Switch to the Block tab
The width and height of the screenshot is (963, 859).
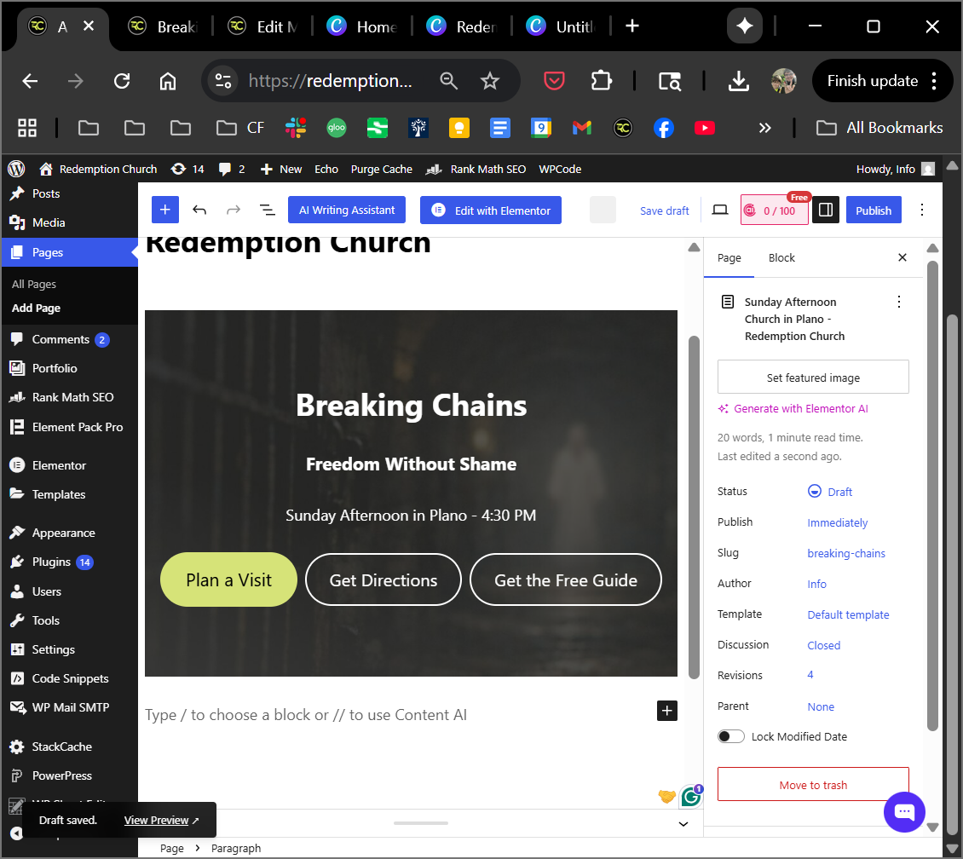[781, 258]
